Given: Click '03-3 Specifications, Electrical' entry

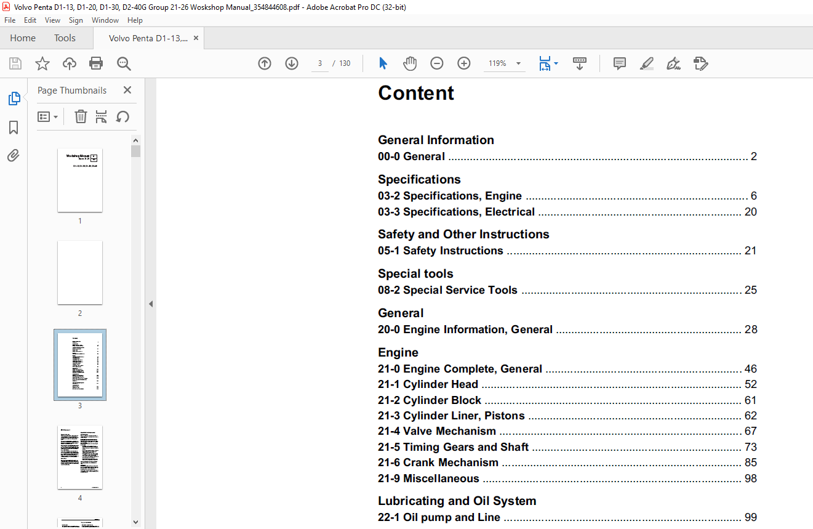Looking at the screenshot, I should click(567, 212).
